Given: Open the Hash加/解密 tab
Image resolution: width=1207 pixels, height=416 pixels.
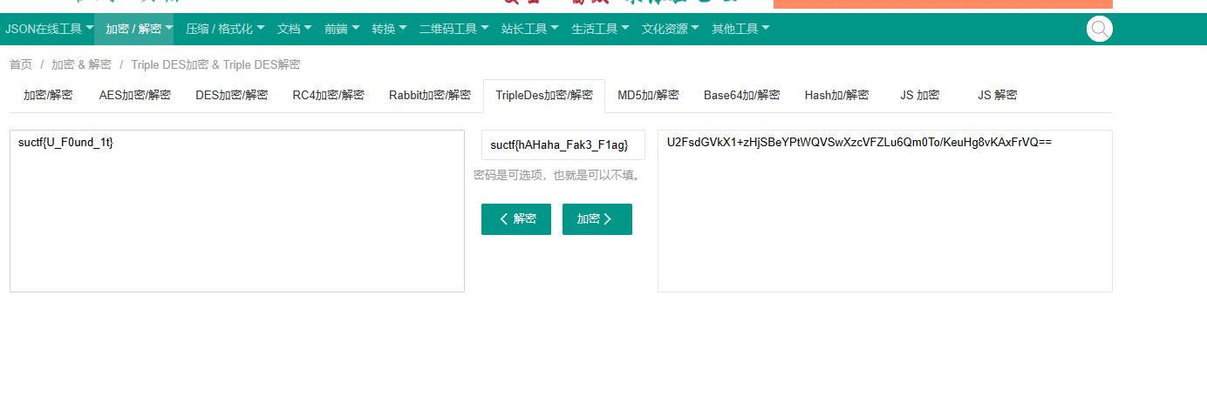Looking at the screenshot, I should (x=837, y=96).
